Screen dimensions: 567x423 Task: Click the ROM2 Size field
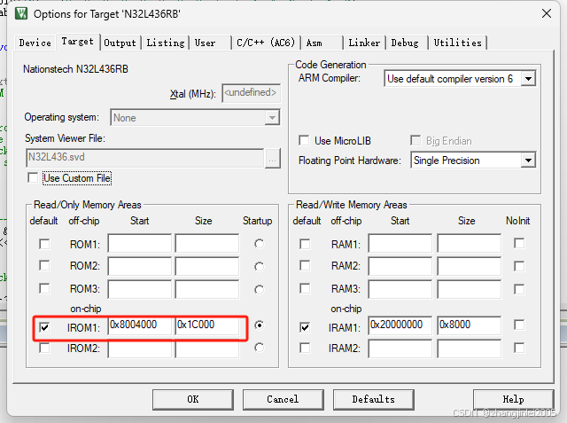pyautogui.click(x=207, y=266)
